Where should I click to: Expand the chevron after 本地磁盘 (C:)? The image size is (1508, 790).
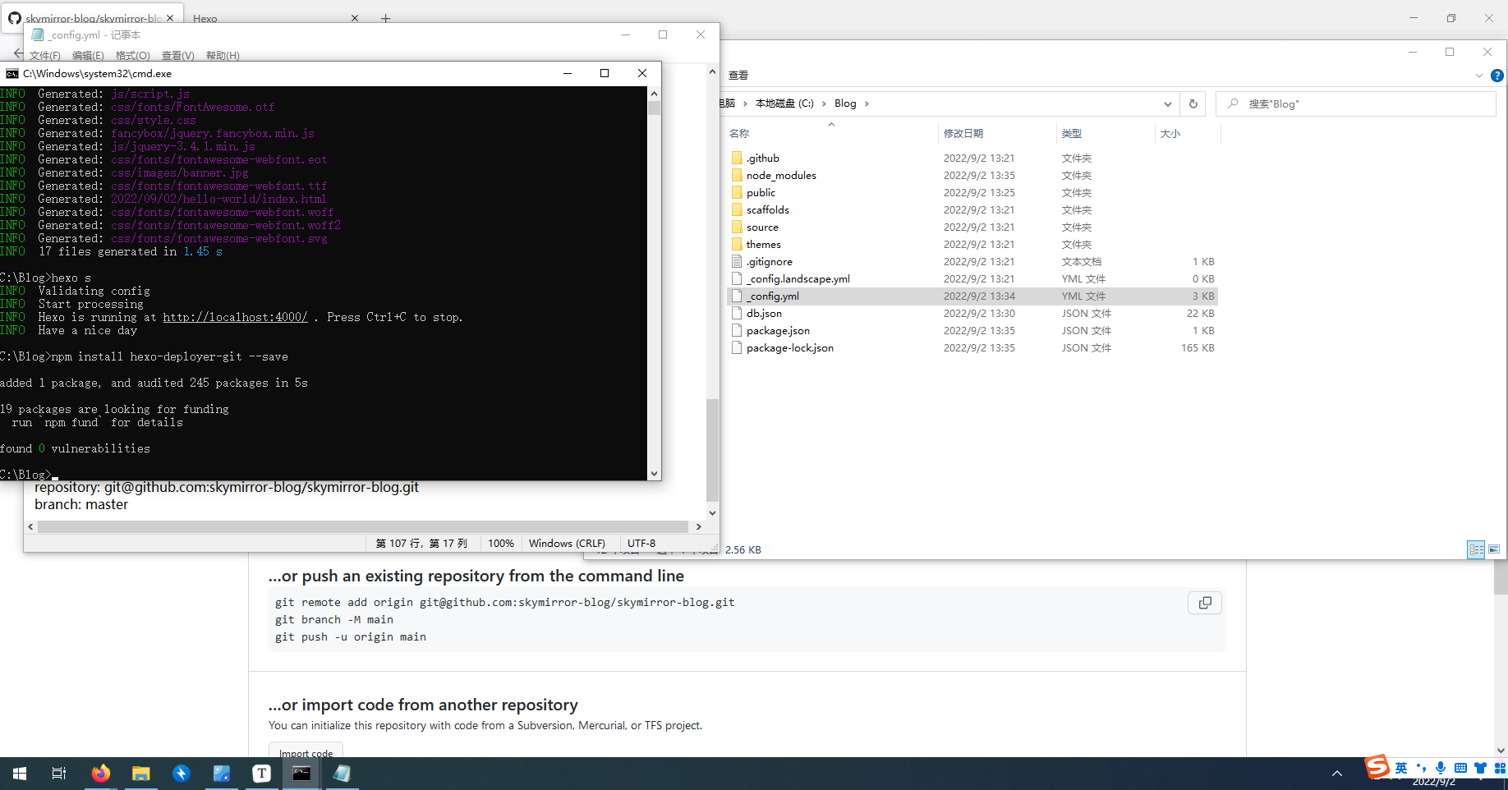point(824,103)
